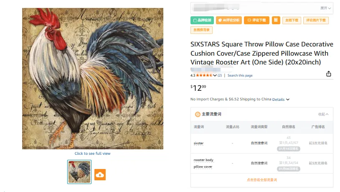Screen dimensions: 340x192
Task: Click the 评论图片下载 button
Action: pyautogui.click(x=316, y=20)
